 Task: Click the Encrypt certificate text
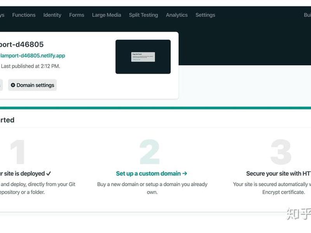click(x=283, y=192)
